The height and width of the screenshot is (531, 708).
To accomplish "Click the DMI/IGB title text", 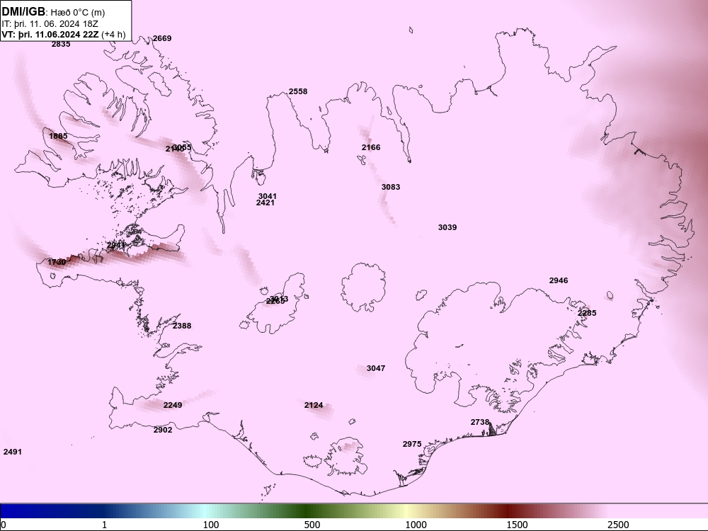I will 23,11.
